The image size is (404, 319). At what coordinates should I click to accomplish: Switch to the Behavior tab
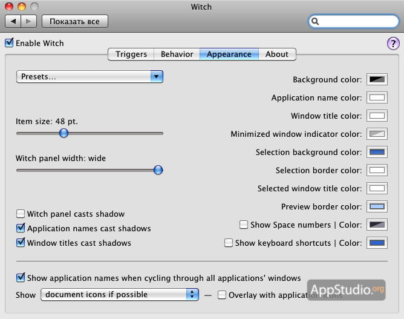pyautogui.click(x=177, y=54)
